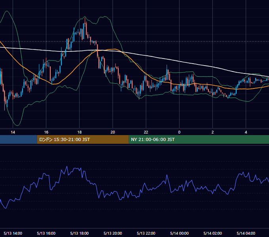Click the "4" hour label on price chart axis
269x237 pixels.
pyautogui.click(x=246, y=132)
